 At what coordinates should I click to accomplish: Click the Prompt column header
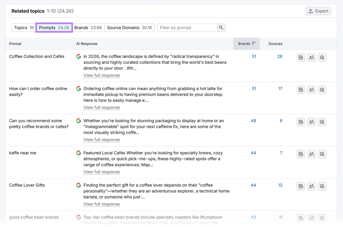pos(15,44)
